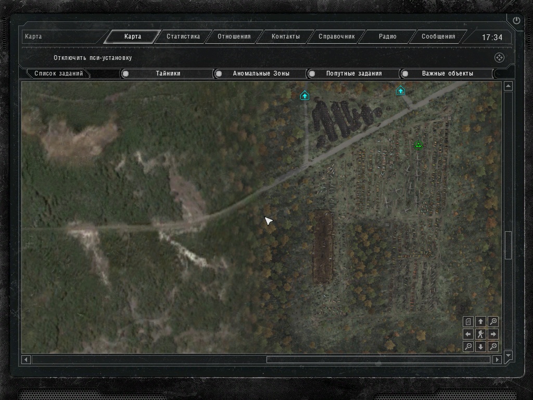
Task: Click the Отключить пси-установку task text
Action: tap(93, 58)
